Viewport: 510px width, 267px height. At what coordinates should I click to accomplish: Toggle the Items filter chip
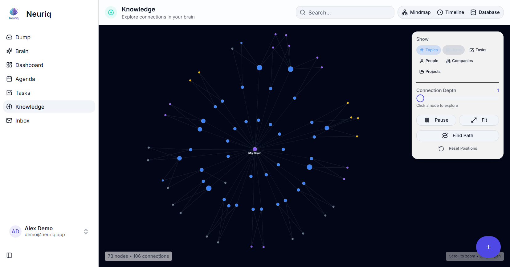(454, 50)
